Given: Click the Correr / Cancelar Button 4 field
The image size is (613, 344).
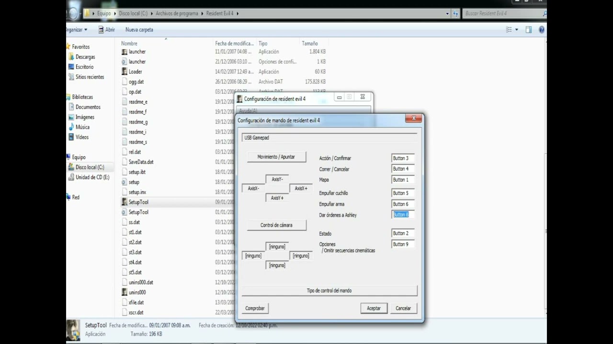Looking at the screenshot, I should coord(403,169).
